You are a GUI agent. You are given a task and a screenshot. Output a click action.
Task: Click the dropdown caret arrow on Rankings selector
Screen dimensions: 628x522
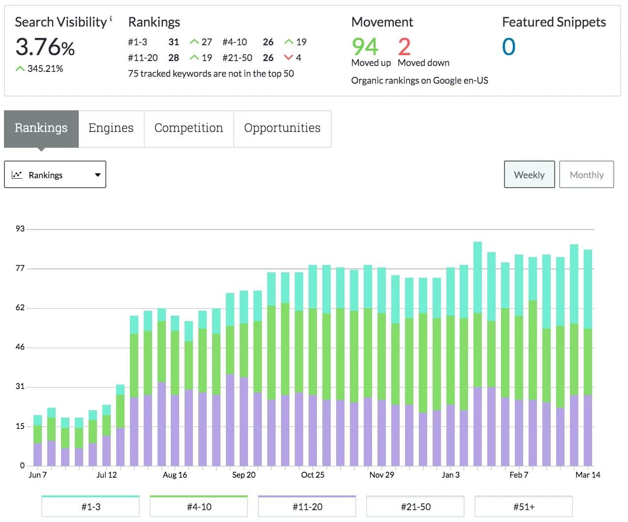point(97,175)
